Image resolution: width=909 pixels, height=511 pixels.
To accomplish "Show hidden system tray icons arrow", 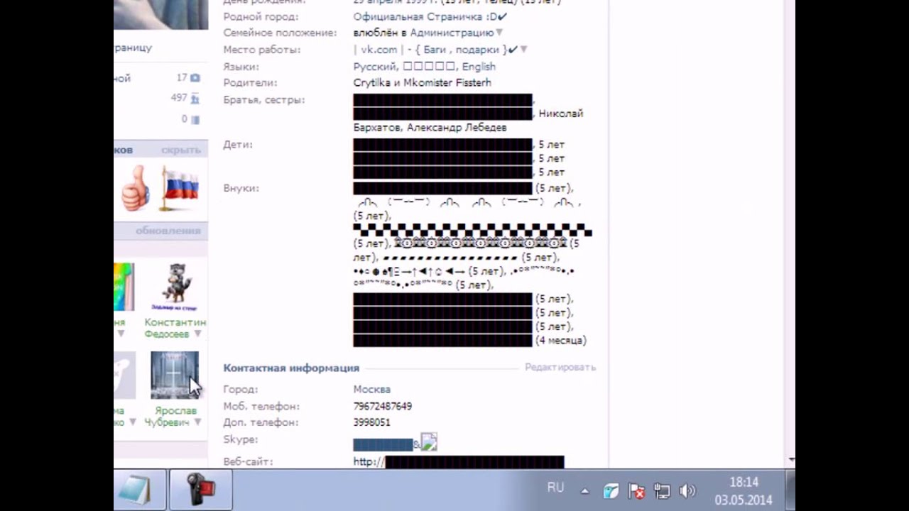I will 585,490.
